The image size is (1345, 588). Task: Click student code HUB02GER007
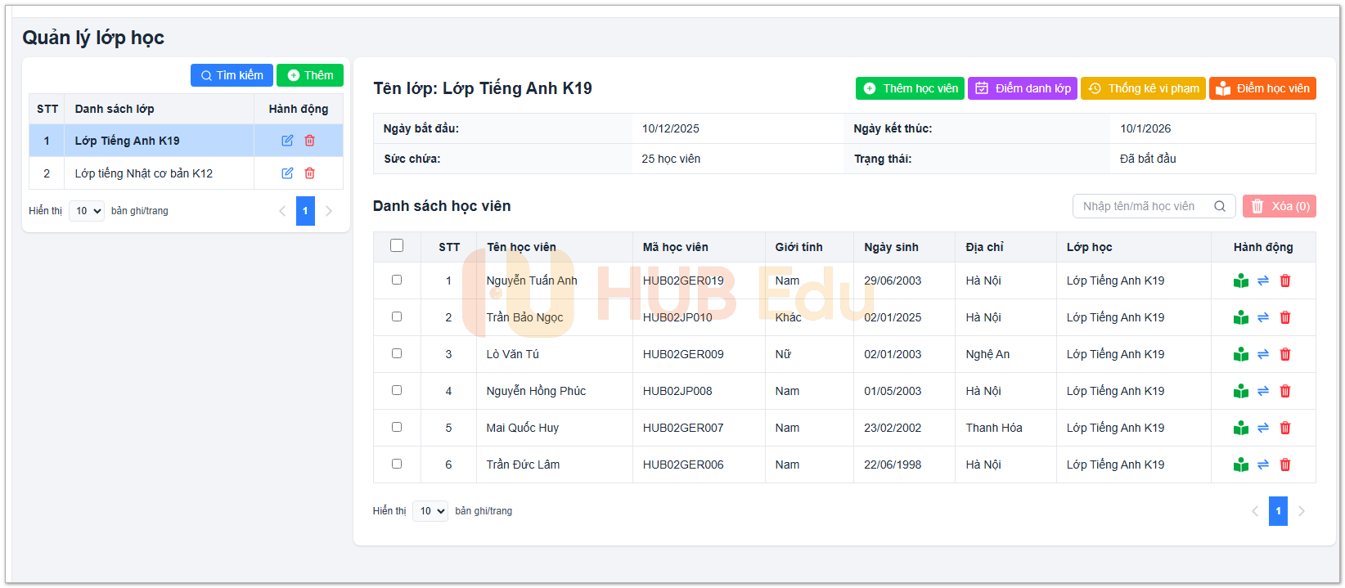(x=683, y=428)
